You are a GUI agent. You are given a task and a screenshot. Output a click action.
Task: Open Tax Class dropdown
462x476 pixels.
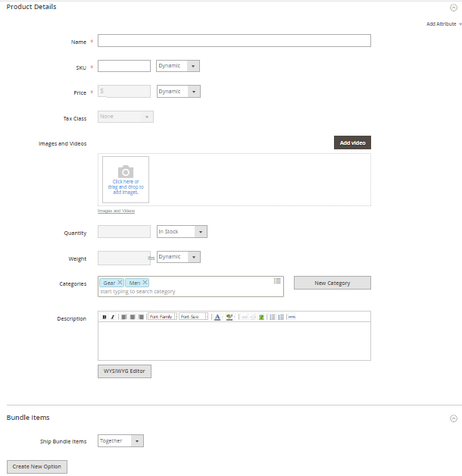[126, 117]
